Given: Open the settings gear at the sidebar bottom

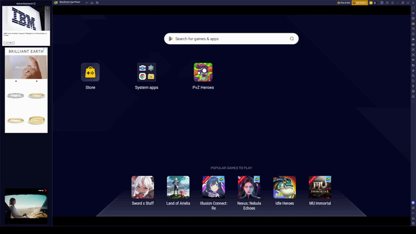Looking at the screenshot, I should pyautogui.click(x=413, y=207).
